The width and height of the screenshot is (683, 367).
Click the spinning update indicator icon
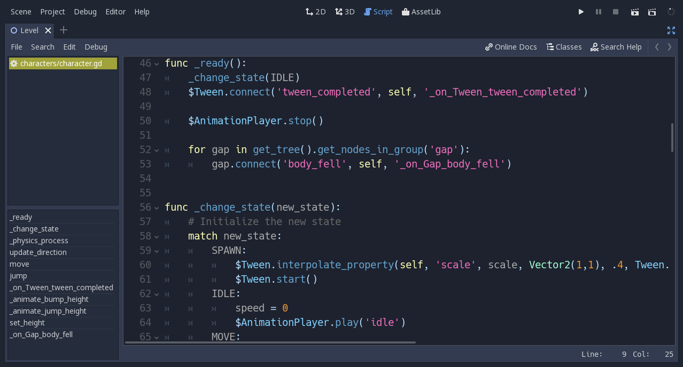671,12
